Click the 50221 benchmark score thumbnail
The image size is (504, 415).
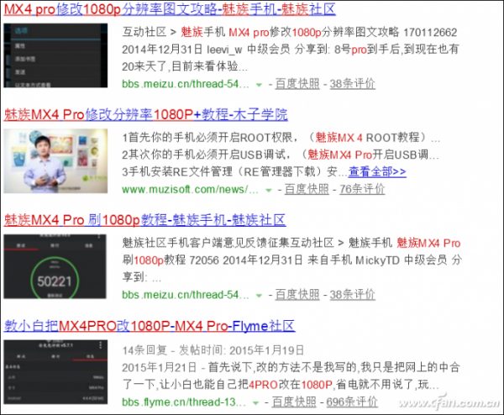click(55, 266)
